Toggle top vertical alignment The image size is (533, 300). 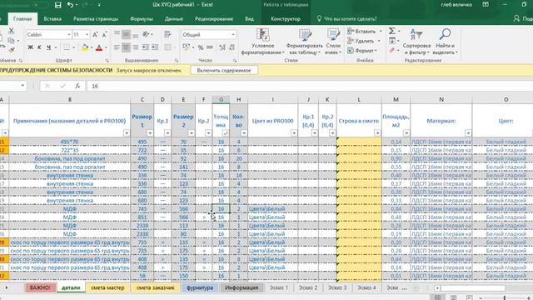tap(117, 34)
